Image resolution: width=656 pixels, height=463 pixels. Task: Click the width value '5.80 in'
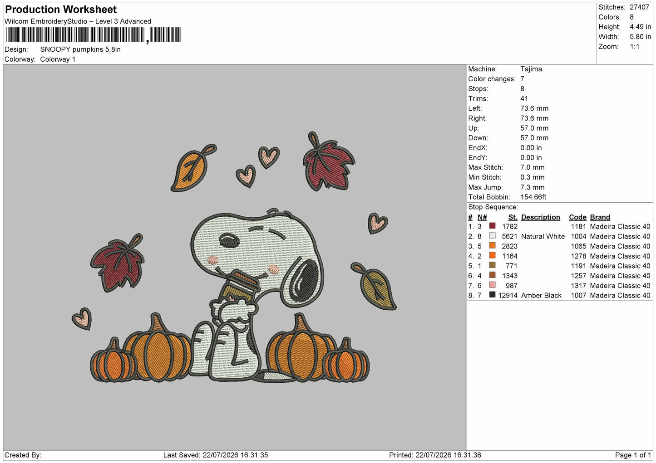click(x=640, y=37)
